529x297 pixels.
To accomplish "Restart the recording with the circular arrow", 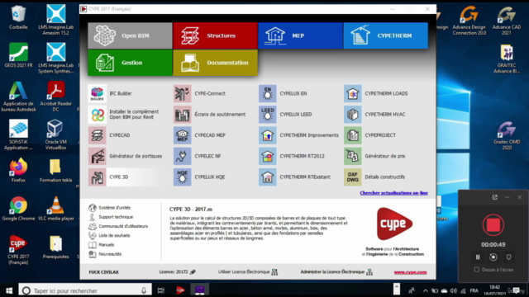I will tap(493, 257).
